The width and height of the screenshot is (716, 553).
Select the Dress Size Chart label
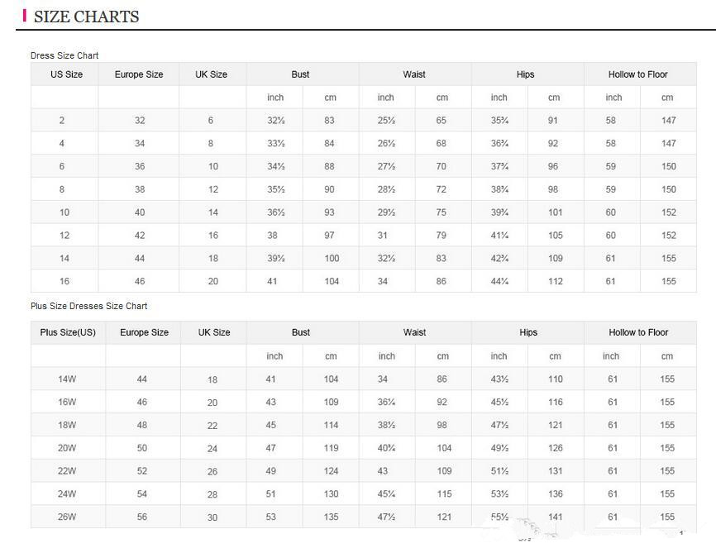(64, 55)
